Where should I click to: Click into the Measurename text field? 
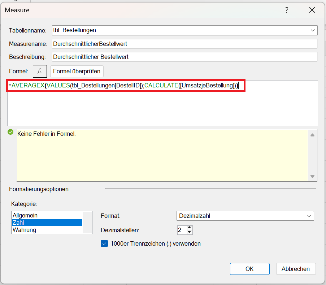[184, 44]
